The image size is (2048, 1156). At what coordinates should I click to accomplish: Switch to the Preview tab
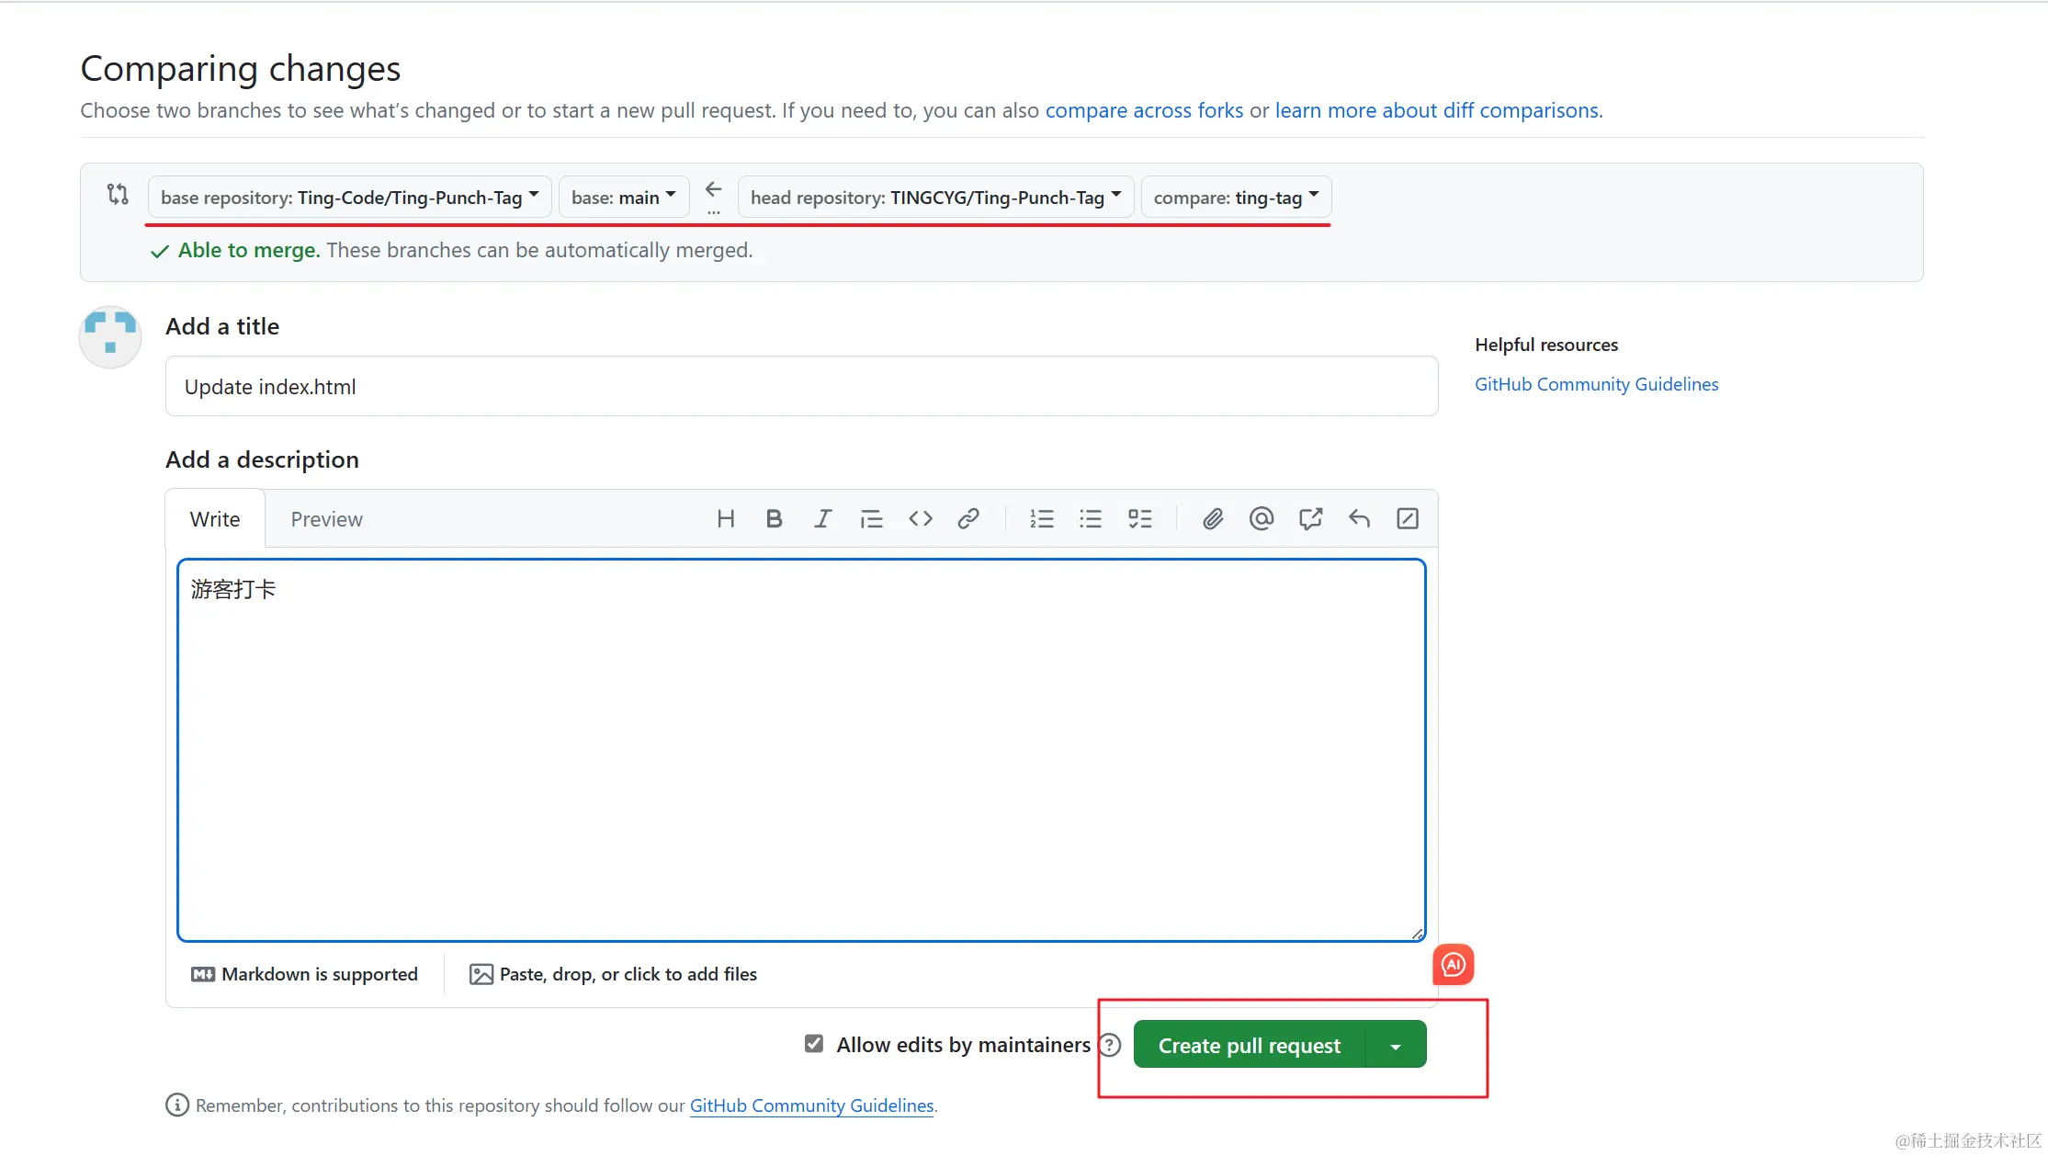[326, 519]
